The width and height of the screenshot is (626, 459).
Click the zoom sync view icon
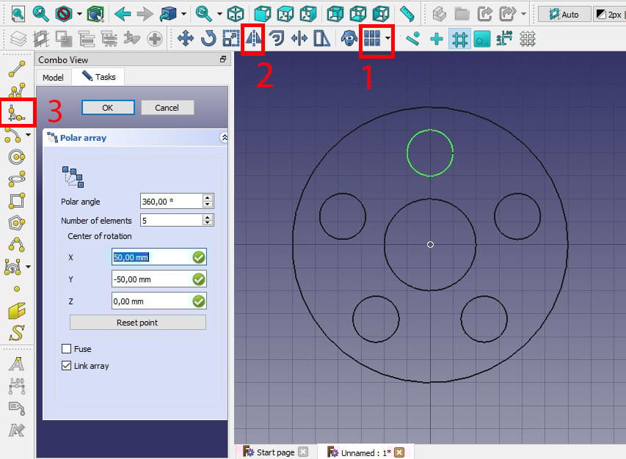(x=204, y=14)
